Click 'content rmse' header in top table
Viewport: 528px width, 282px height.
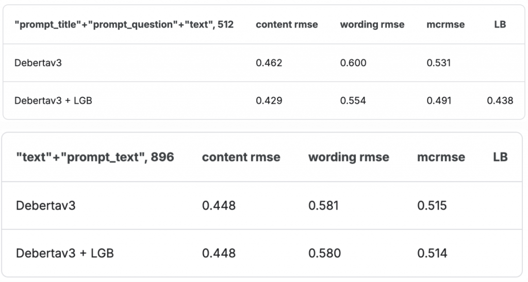coord(287,24)
